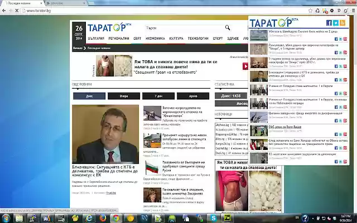Share 'След оставката на Ерик Холдър' on Facebook
The width and height of the screenshot is (357, 223).
pos(336,148)
